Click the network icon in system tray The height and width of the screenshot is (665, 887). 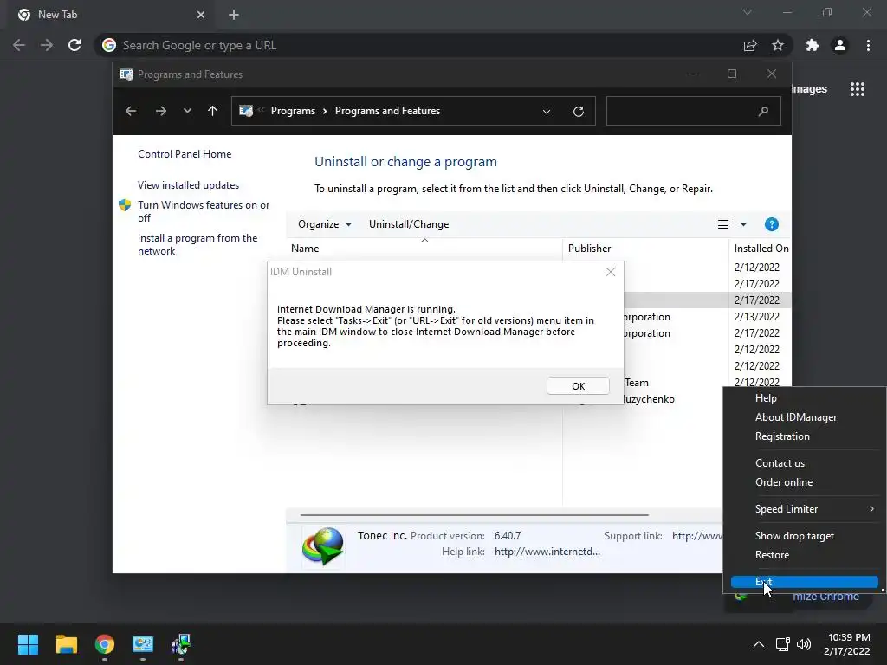[782, 644]
